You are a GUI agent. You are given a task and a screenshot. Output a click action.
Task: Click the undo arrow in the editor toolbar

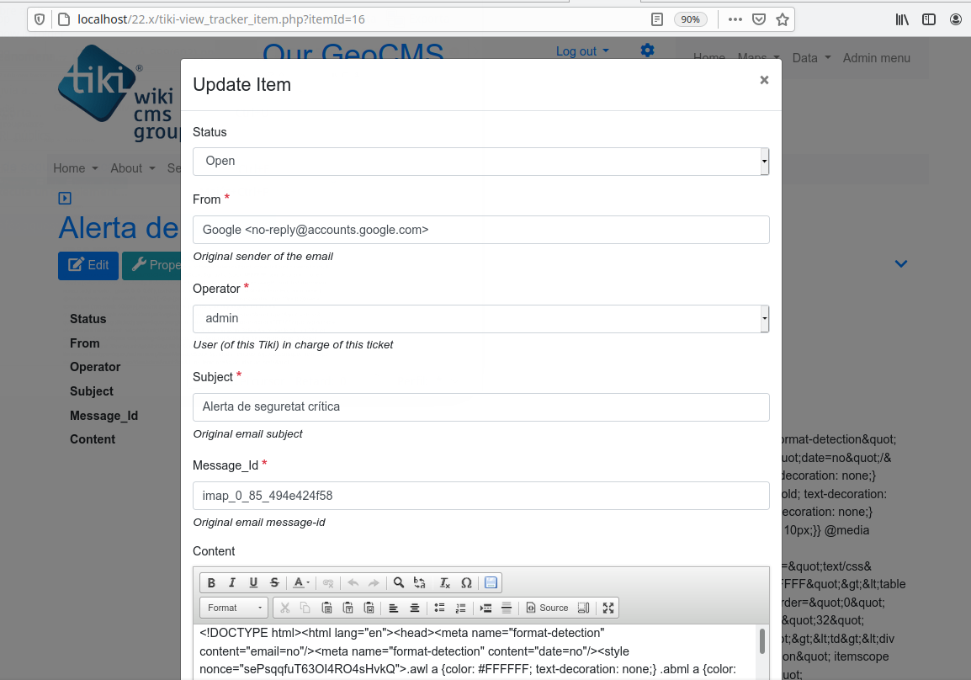tap(353, 582)
